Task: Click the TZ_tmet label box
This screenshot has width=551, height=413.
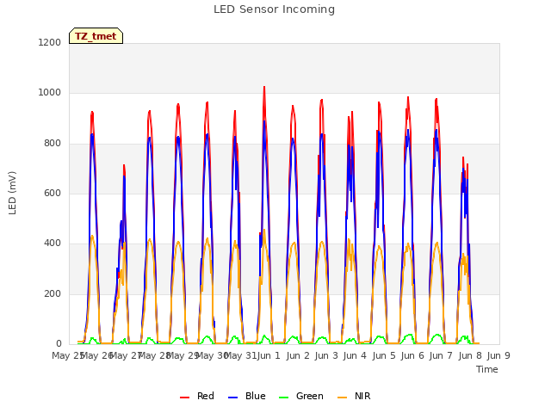Action: tap(96, 36)
